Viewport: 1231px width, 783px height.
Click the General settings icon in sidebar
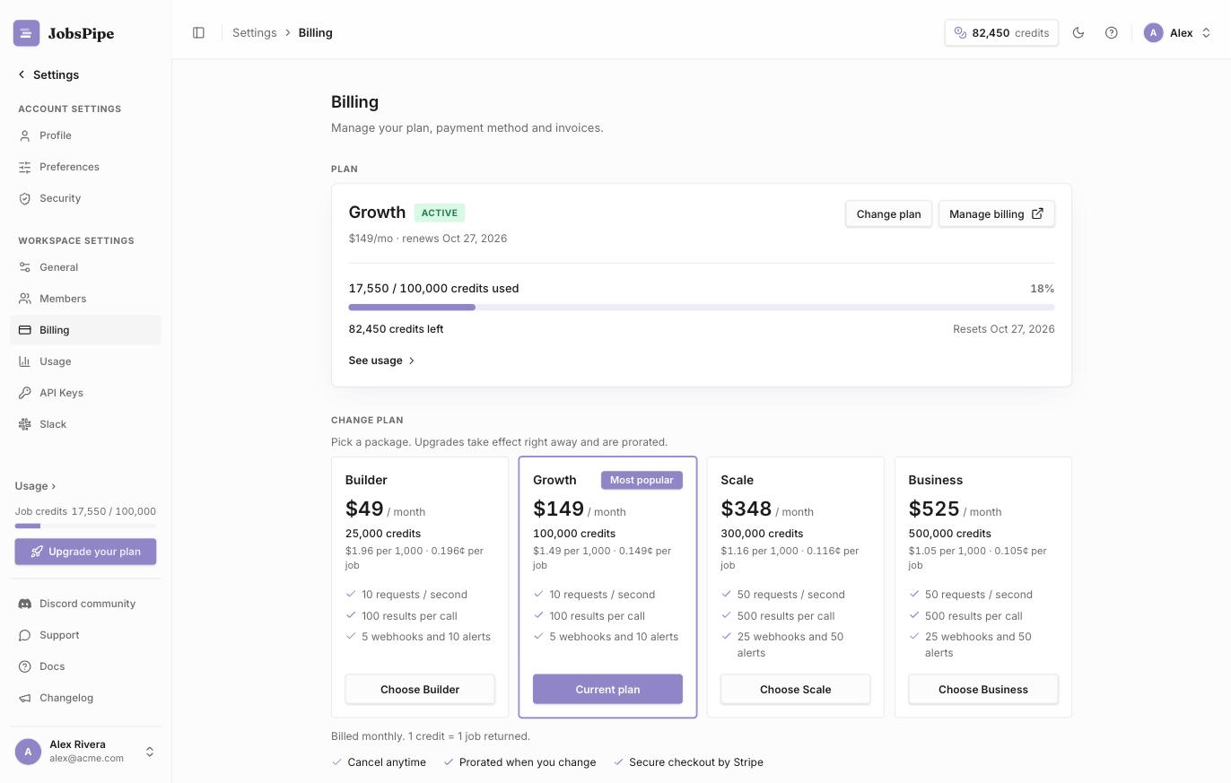[25, 267]
